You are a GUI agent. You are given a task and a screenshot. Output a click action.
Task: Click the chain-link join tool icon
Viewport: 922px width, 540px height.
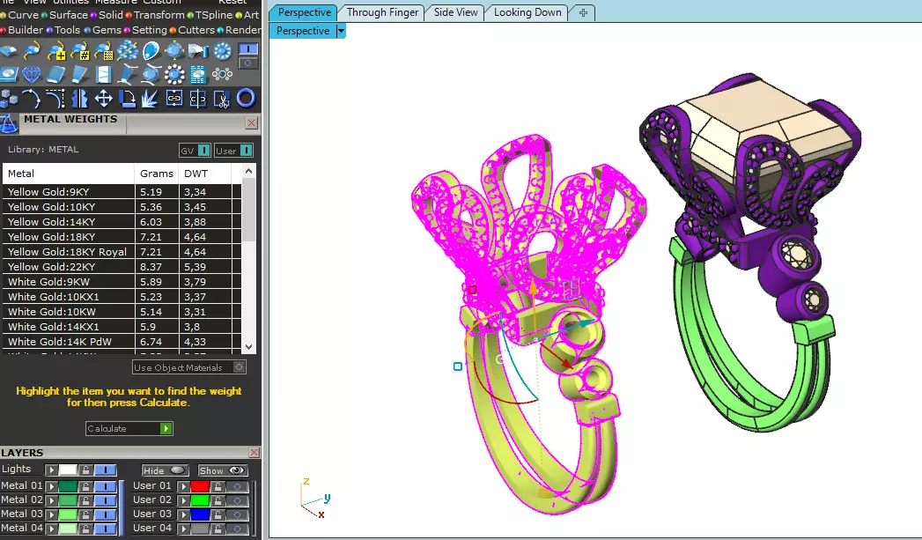pyautogui.click(x=174, y=99)
